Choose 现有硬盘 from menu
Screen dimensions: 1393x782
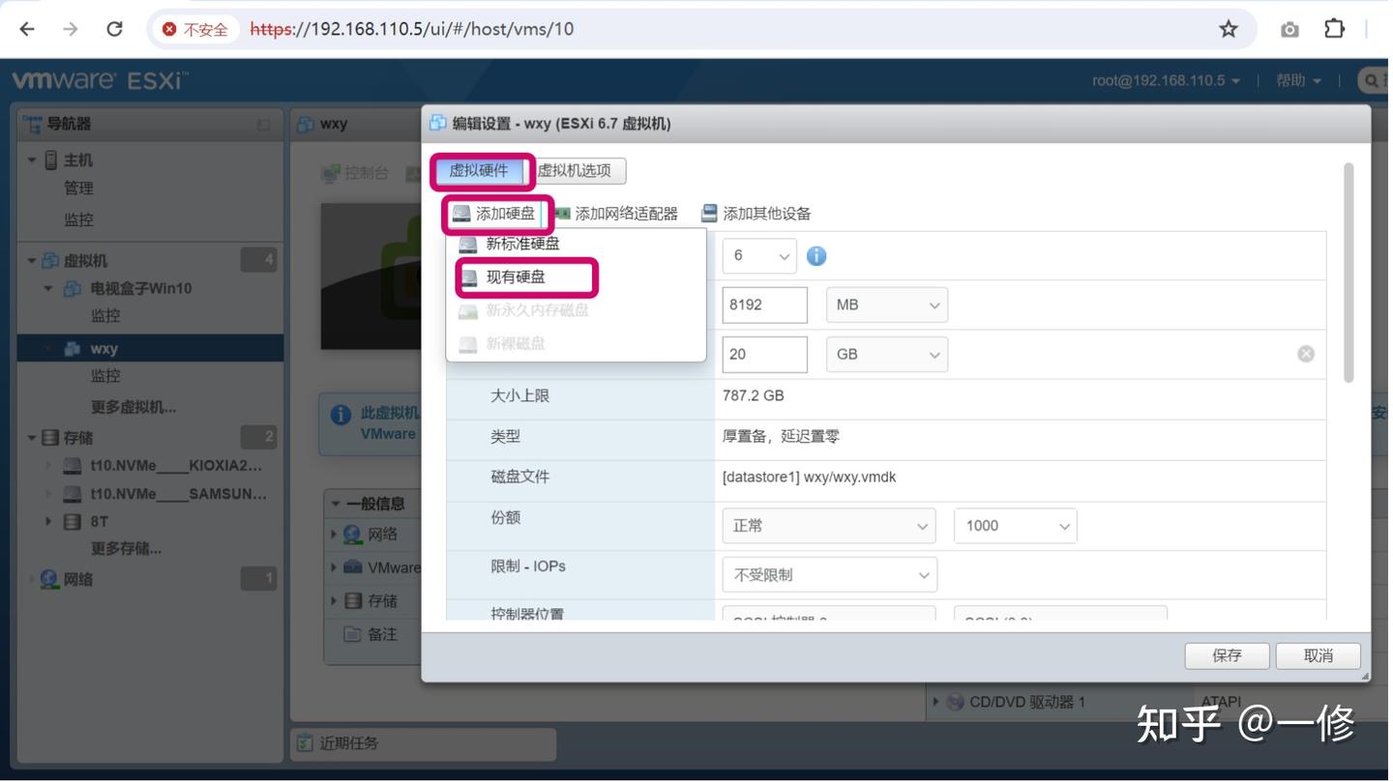coord(576,277)
